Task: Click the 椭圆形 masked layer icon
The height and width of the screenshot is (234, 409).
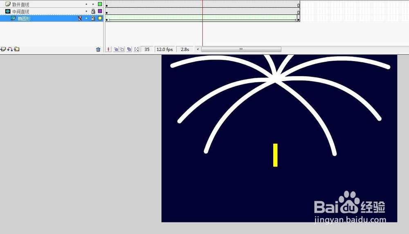Action: tap(13, 18)
